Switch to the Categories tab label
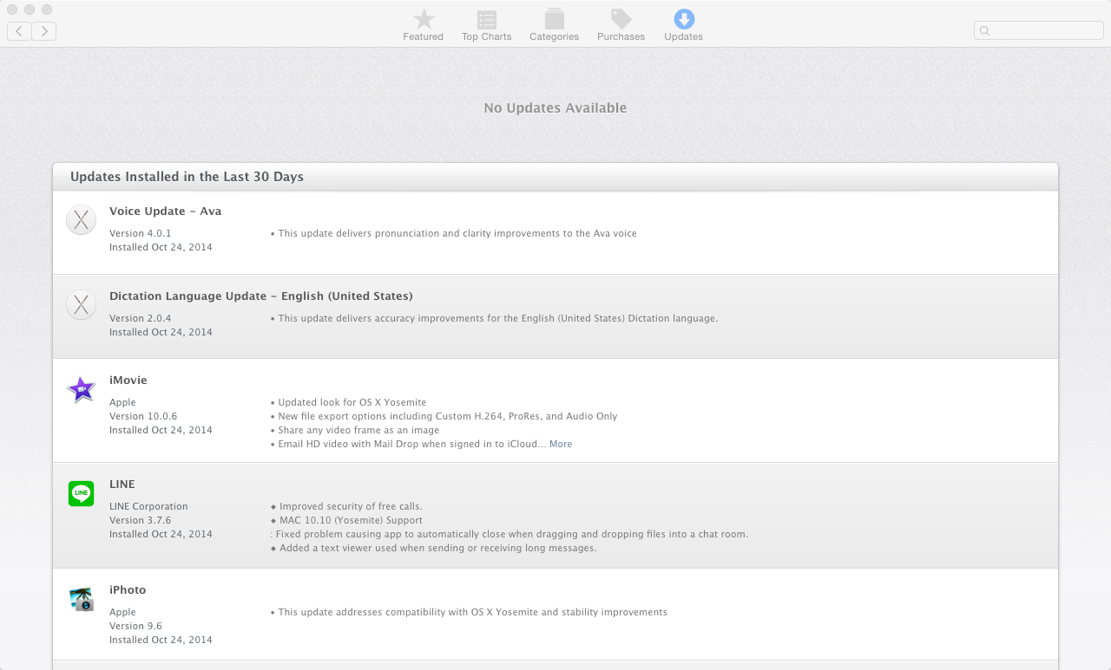The height and width of the screenshot is (670, 1111). (555, 37)
